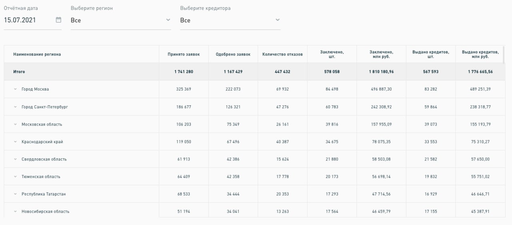This screenshot has width=512, height=225.
Task: Expand the Свердловская область row
Action: [x=16, y=159]
